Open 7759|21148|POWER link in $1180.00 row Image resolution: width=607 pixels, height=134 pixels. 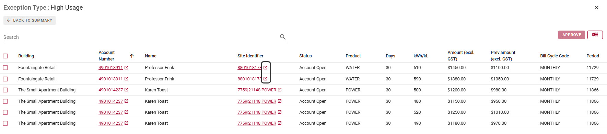pyautogui.click(x=257, y=123)
